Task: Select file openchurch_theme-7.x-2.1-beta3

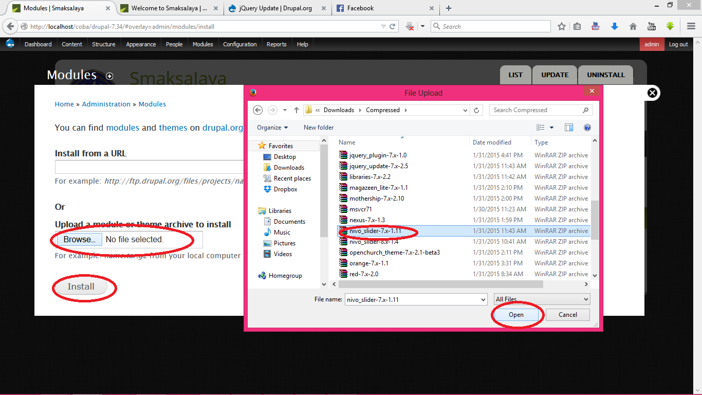Action: point(395,253)
